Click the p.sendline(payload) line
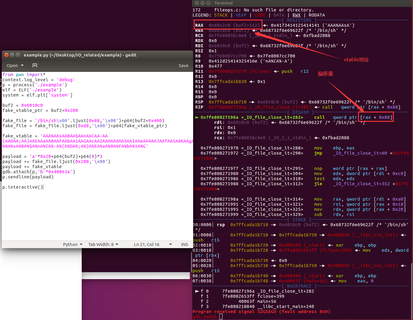413x320 pixels. click(x=28, y=177)
